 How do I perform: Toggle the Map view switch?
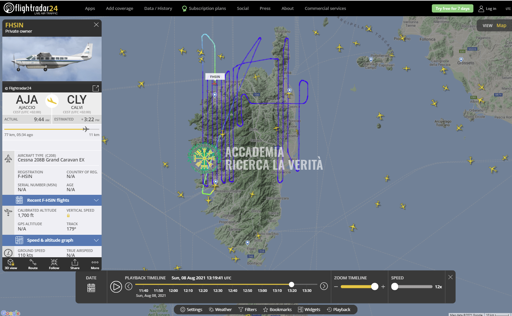tap(501, 25)
